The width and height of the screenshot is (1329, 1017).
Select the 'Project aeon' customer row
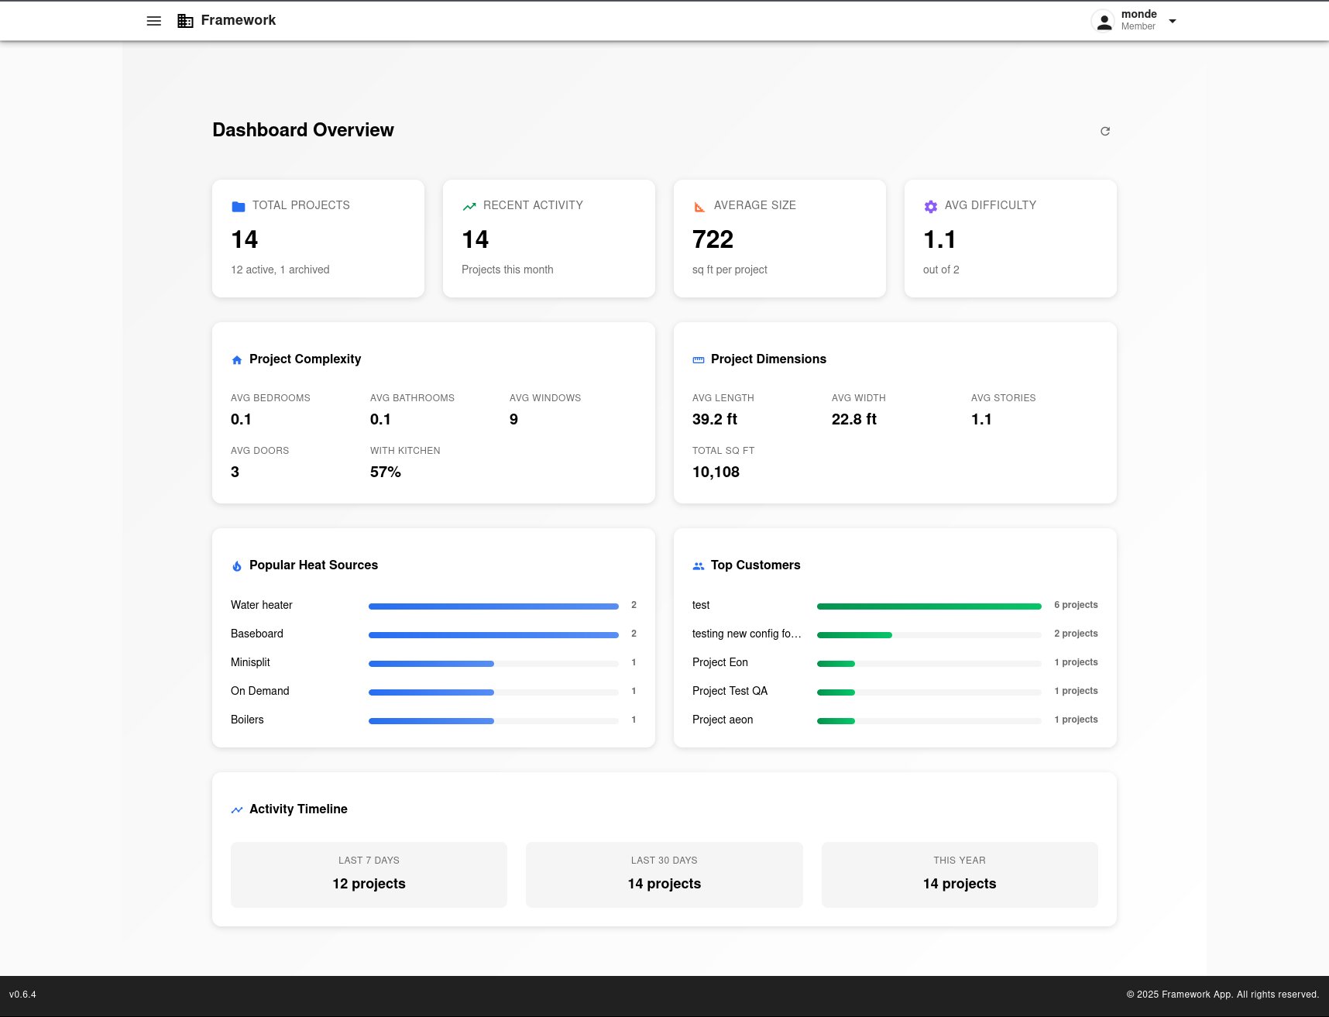(895, 720)
